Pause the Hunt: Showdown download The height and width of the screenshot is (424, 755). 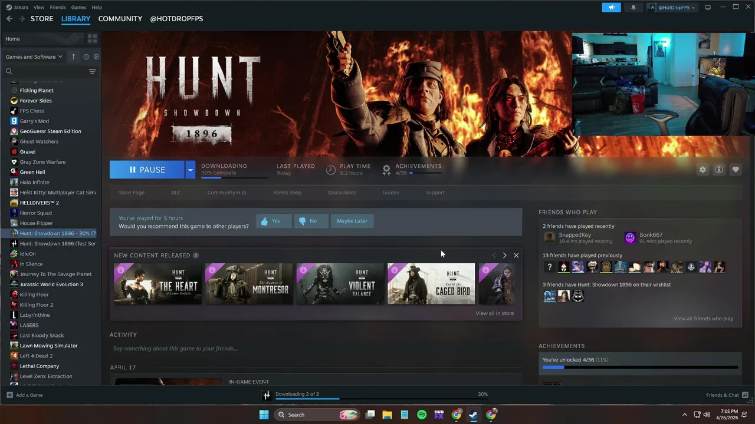tap(147, 170)
